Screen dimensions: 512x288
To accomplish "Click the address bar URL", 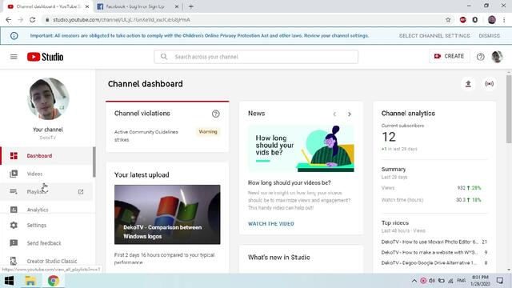I will point(122,20).
